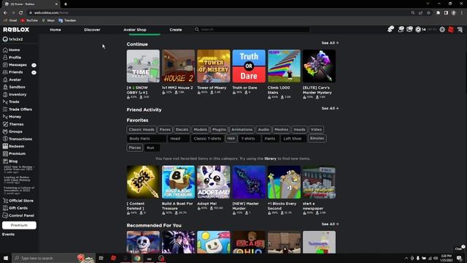Open the Head dropdown in Favorites
The height and width of the screenshot is (263, 467).
(178, 139)
